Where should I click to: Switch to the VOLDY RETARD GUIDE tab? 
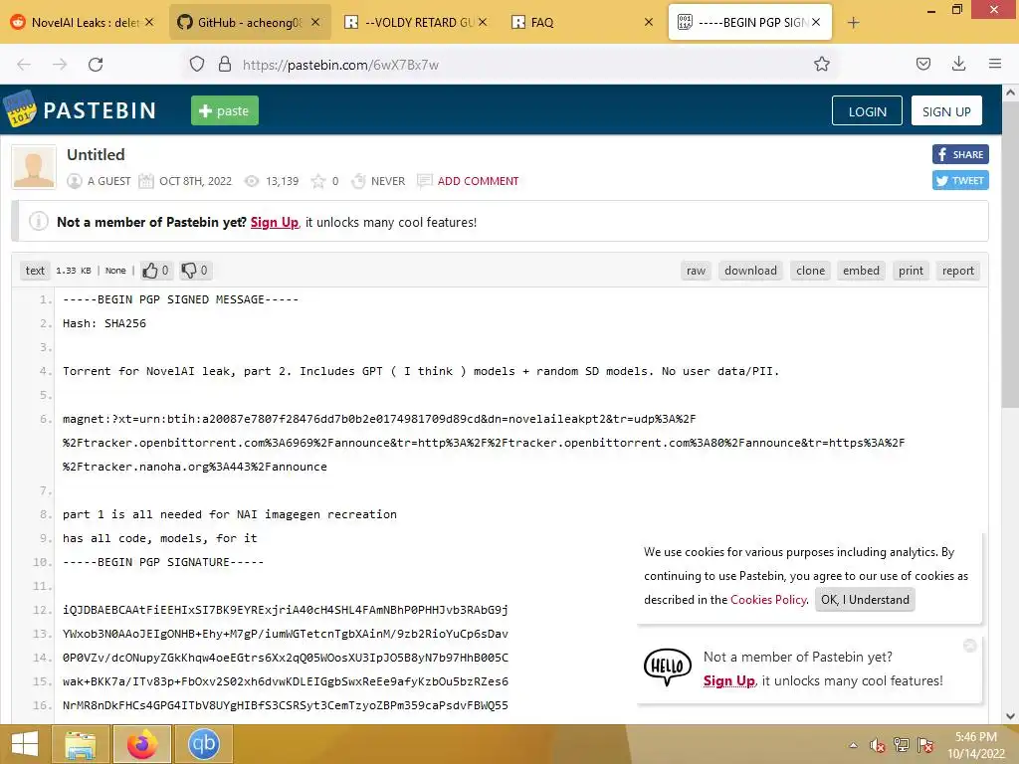point(418,22)
